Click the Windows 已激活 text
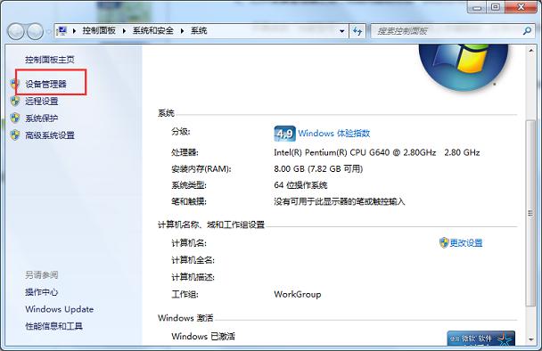Screen dimensions: 542x351 pyautogui.click(x=203, y=336)
